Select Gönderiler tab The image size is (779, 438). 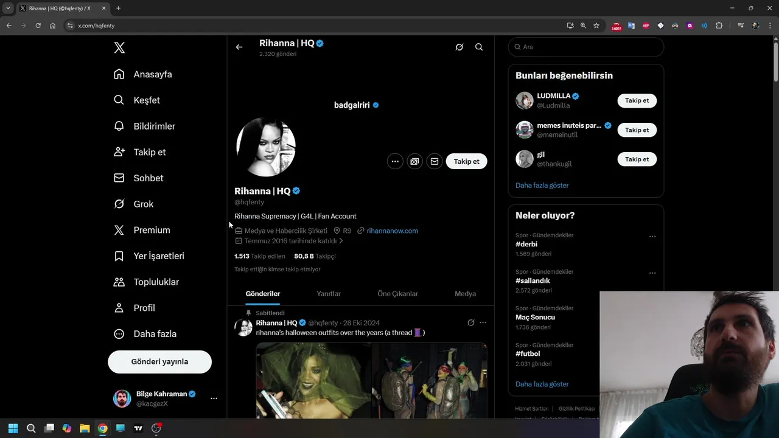(263, 294)
